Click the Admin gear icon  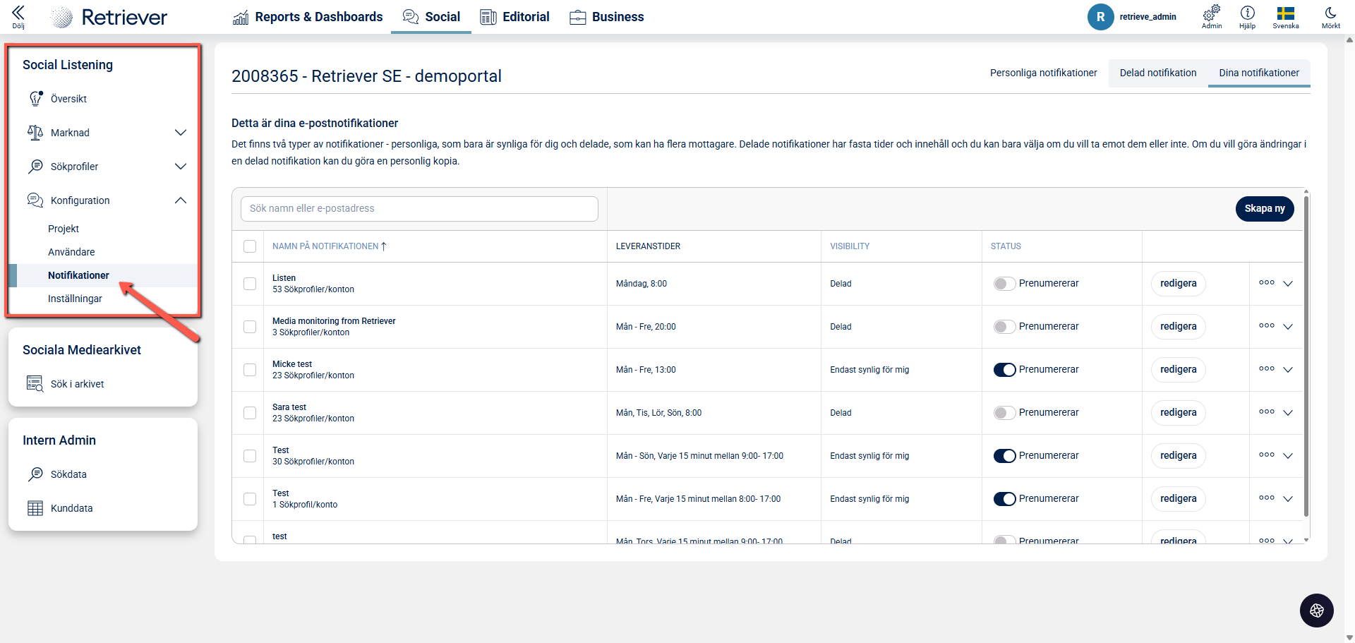(1211, 13)
